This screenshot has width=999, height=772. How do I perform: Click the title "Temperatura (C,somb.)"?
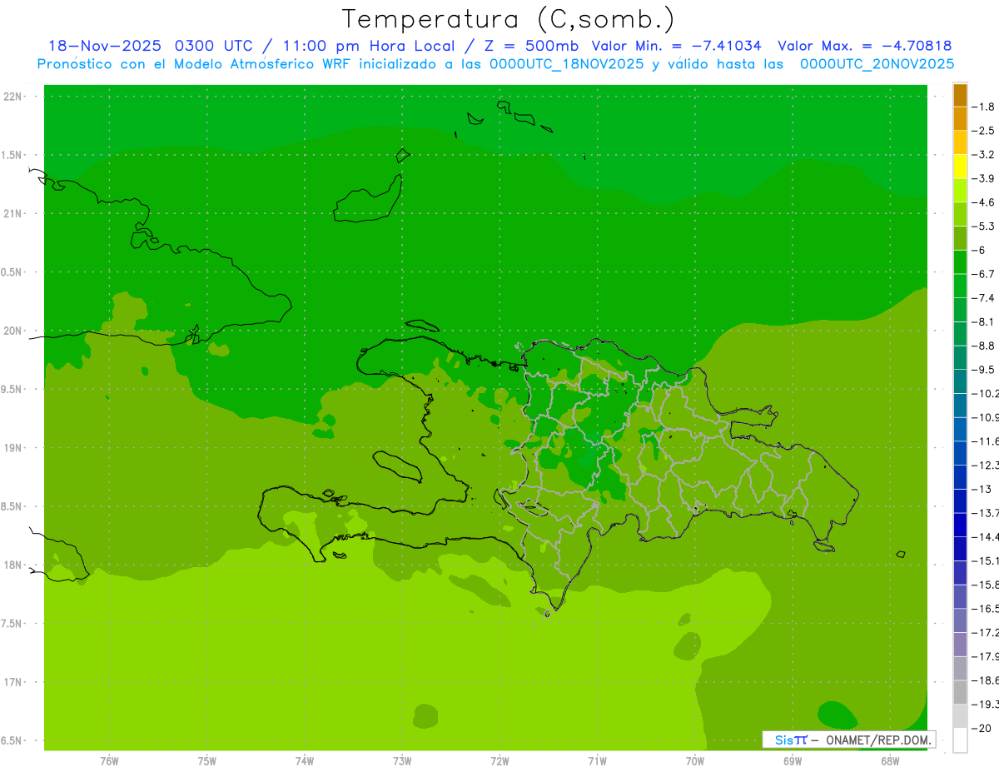coord(509,19)
